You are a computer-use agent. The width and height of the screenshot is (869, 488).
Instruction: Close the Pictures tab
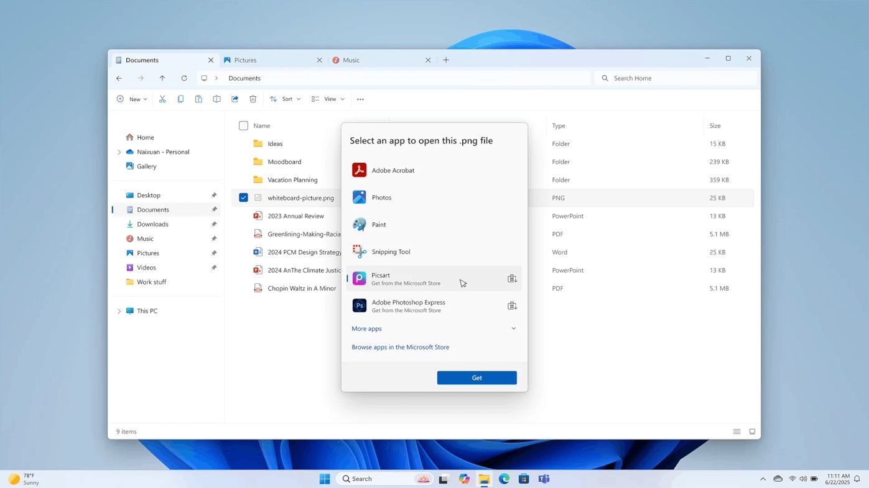pyautogui.click(x=319, y=60)
